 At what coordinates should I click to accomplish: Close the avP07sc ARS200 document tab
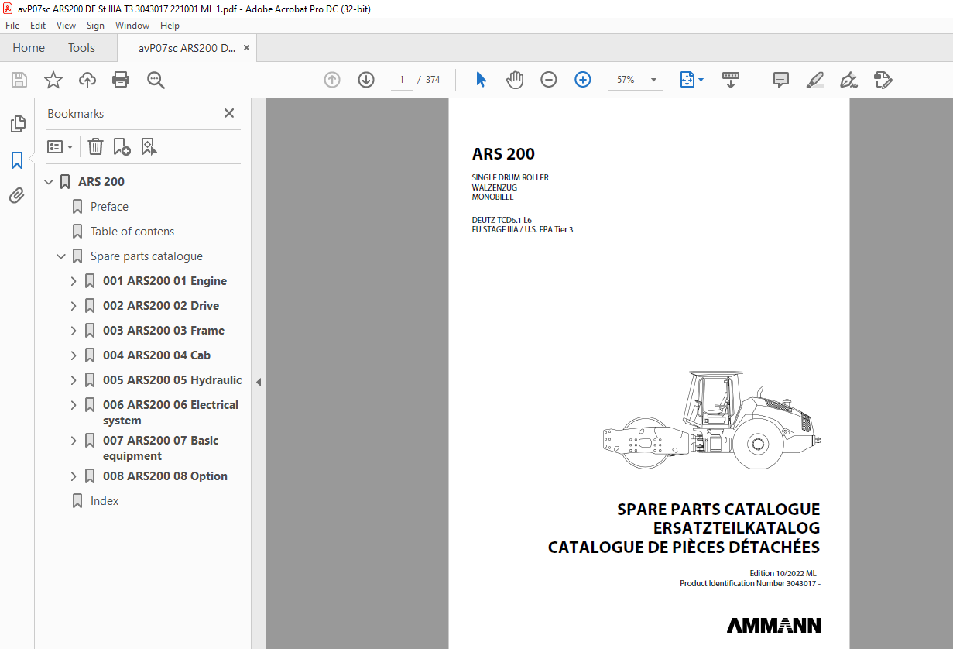[x=246, y=48]
